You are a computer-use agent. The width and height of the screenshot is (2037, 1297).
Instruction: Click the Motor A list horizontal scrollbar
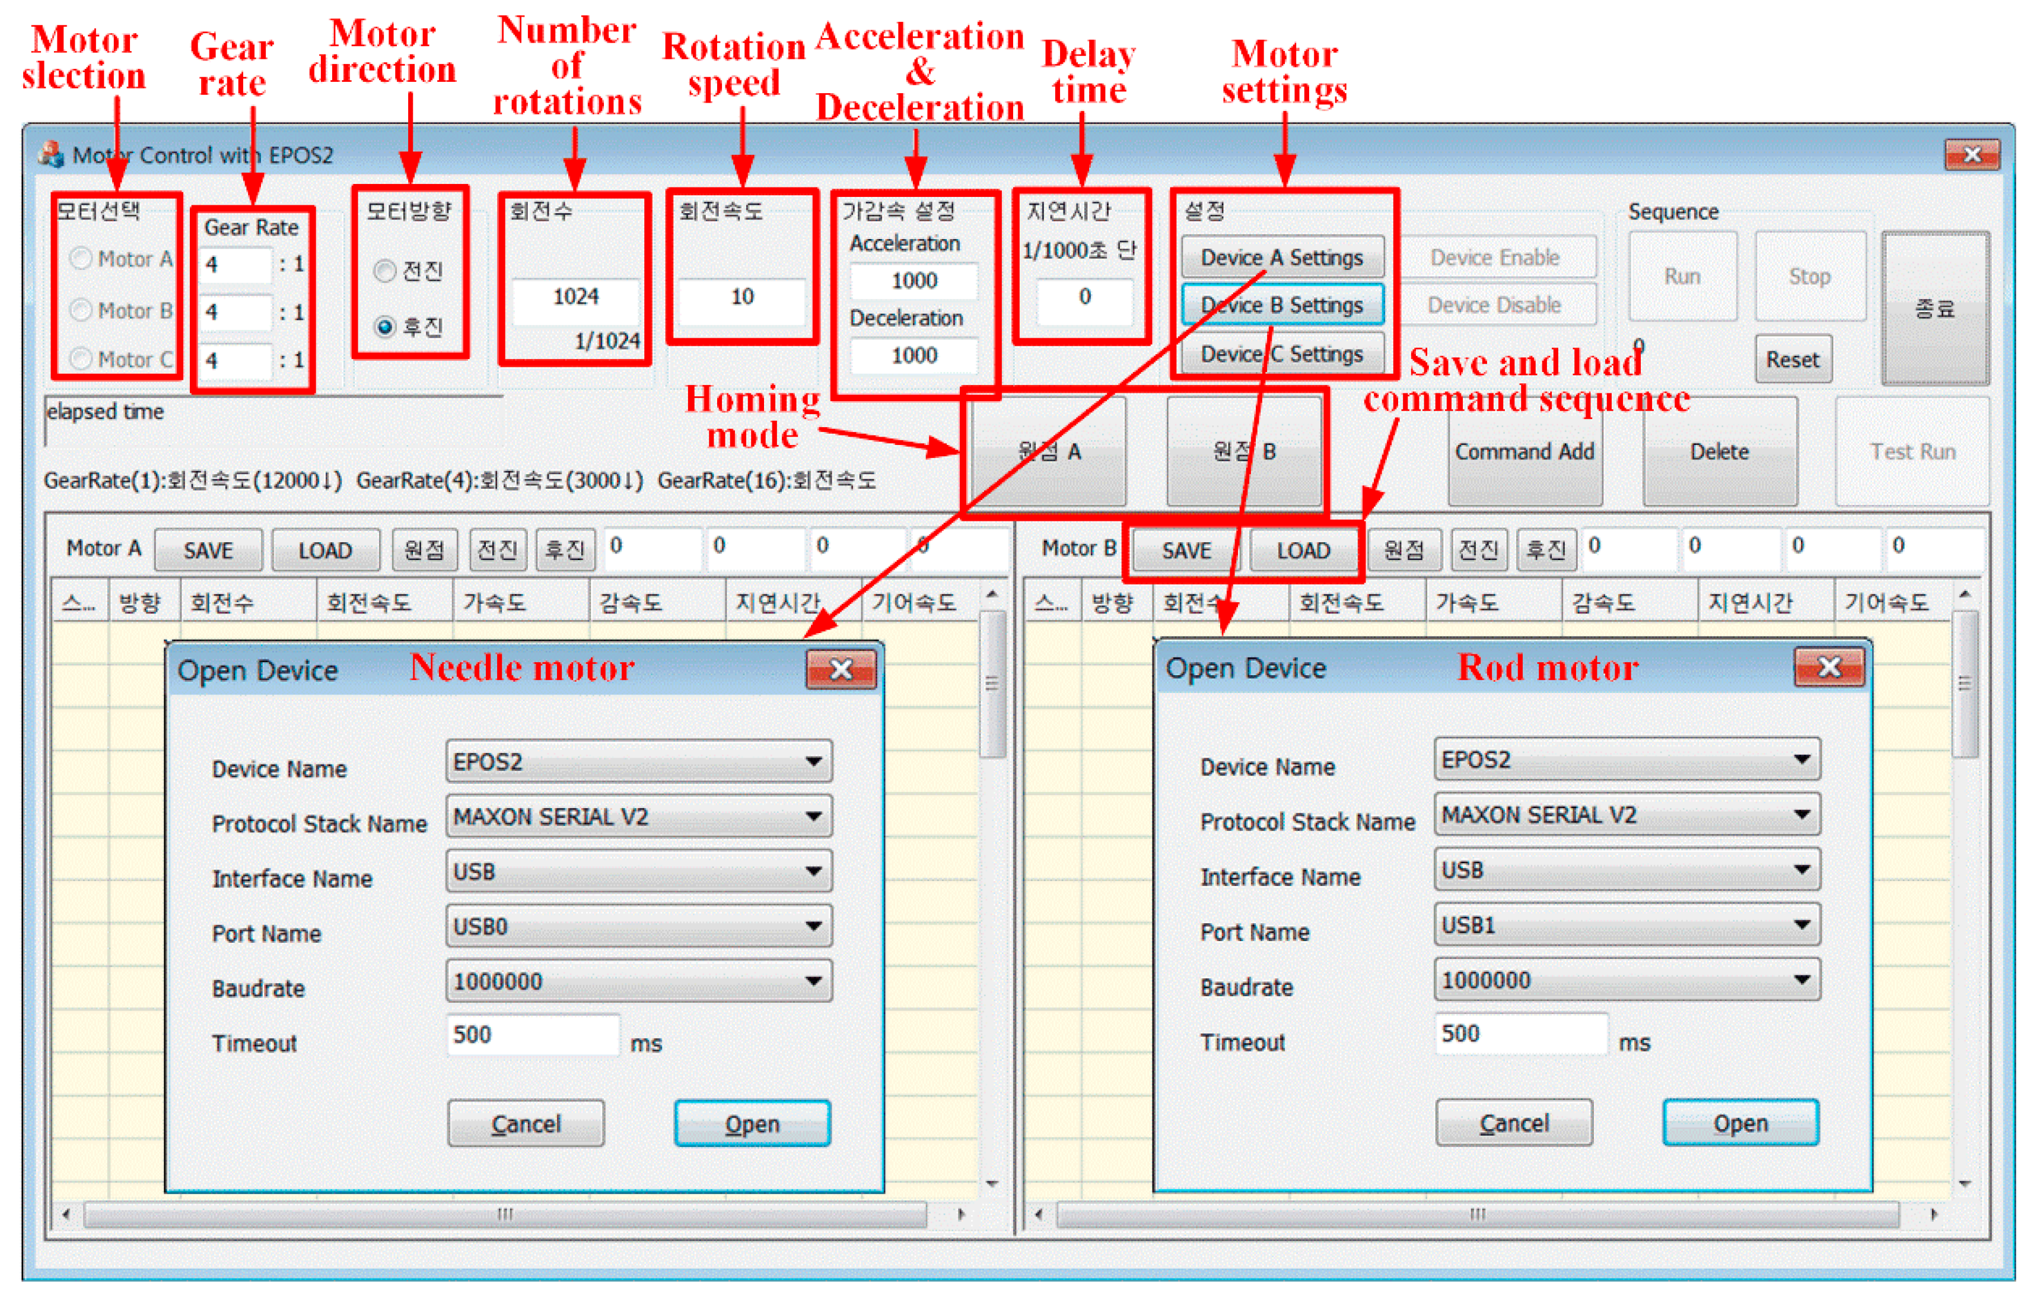[505, 1214]
